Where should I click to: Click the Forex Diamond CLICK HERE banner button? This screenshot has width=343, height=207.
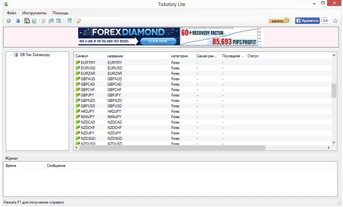(158, 41)
